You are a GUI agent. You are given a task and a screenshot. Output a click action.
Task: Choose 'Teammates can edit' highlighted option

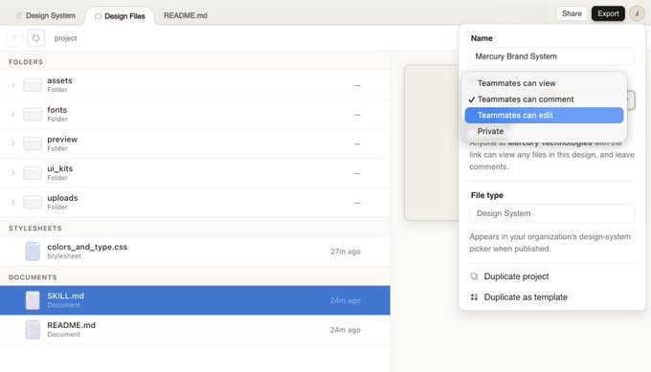tap(544, 116)
